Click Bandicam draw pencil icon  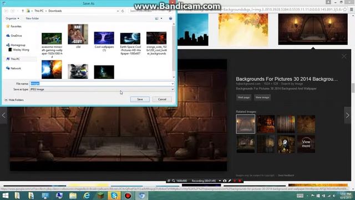pyautogui.click(x=230, y=181)
